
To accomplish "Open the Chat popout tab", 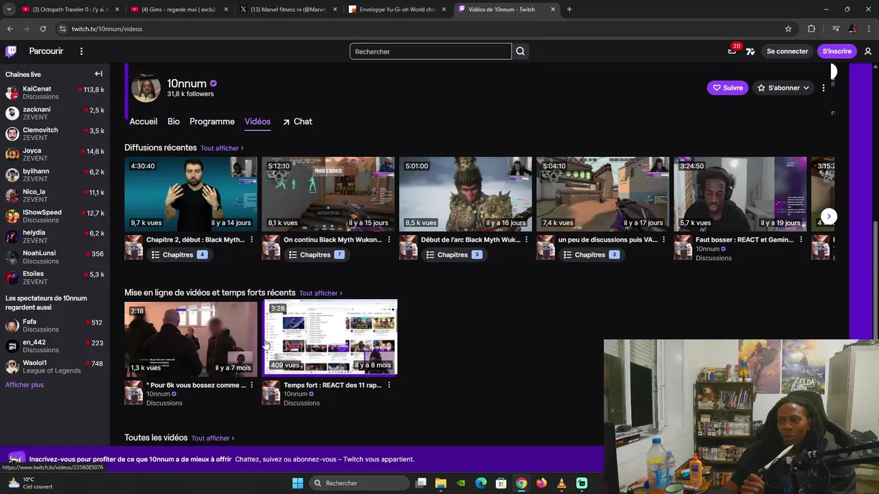I will [x=297, y=121].
